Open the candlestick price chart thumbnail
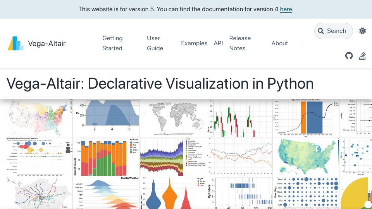372x209 pixels. [x=239, y=118]
